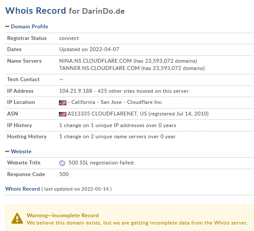
Task: Click the US flag next to AS13335
Action: [62, 114]
